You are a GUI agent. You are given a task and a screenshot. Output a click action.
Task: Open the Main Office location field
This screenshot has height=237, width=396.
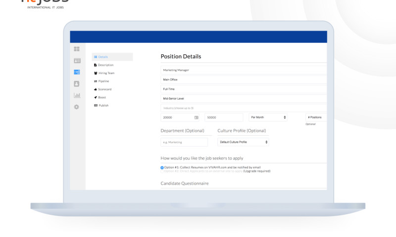244,79
